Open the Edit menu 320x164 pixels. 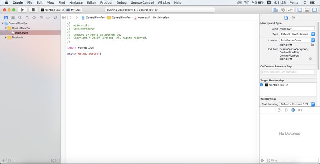tap(40, 3)
